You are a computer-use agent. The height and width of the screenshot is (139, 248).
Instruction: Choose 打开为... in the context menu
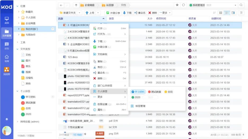pos(109,34)
